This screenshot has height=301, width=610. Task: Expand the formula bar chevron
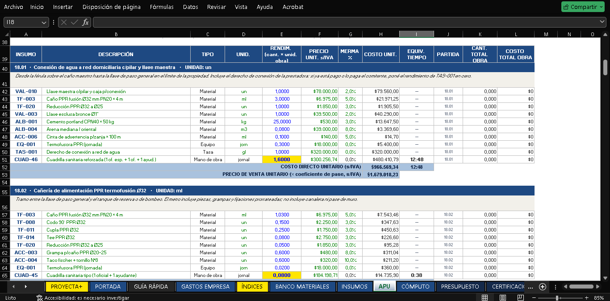pos(602,22)
